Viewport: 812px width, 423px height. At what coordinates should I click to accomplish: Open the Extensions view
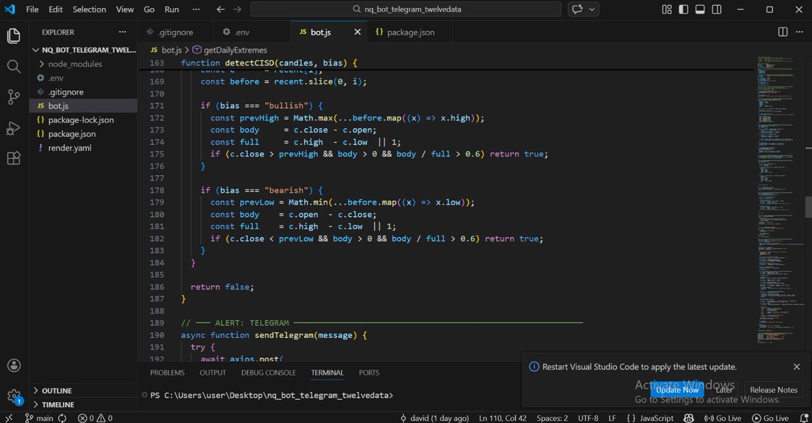[x=14, y=157]
